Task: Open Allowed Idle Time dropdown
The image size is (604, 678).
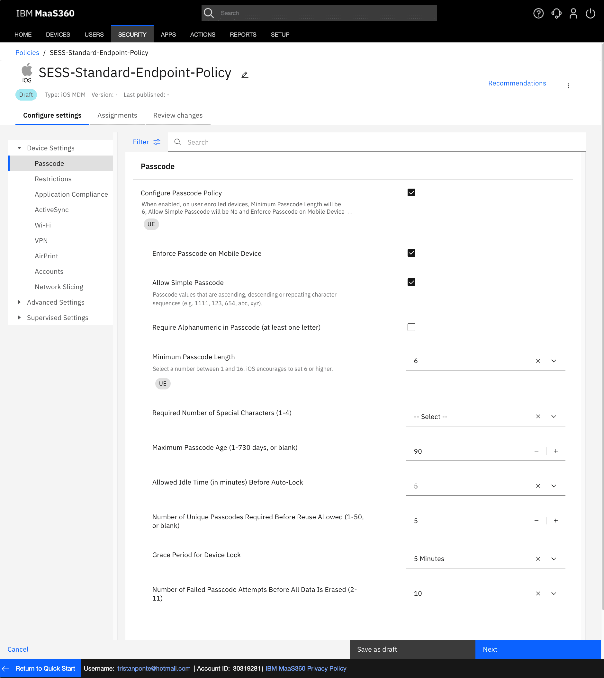Action: pos(554,486)
